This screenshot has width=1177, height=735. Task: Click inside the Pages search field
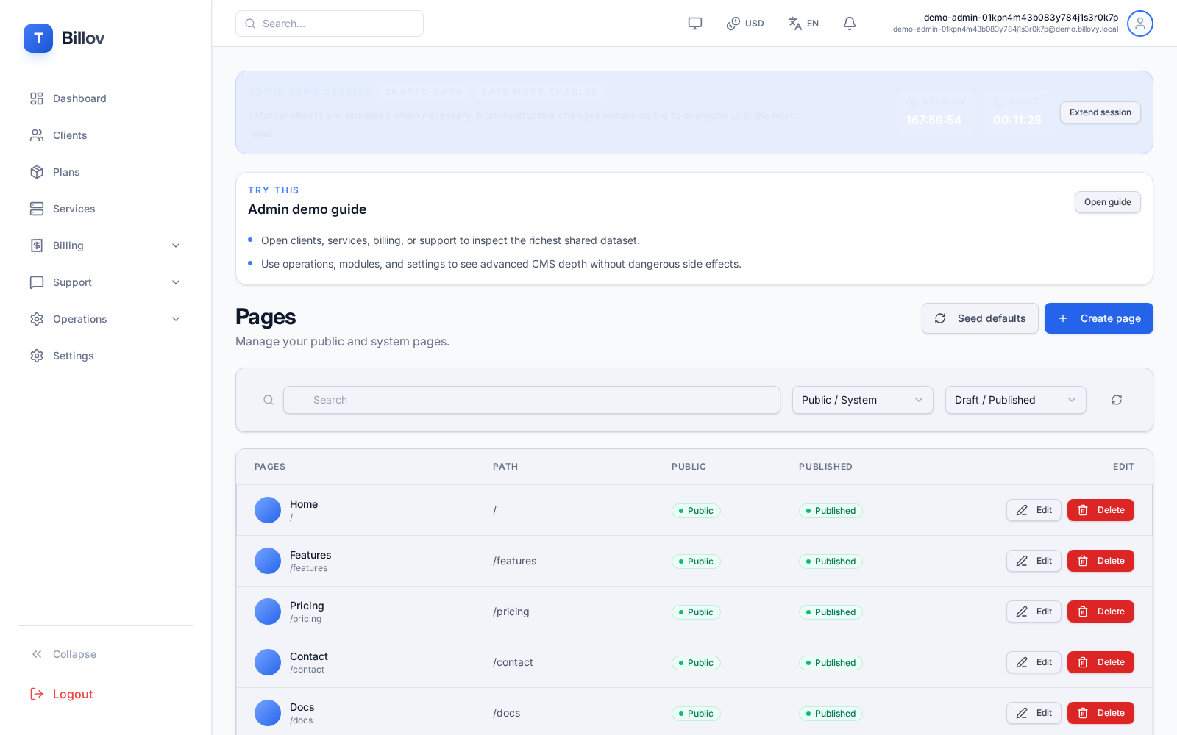[531, 400]
